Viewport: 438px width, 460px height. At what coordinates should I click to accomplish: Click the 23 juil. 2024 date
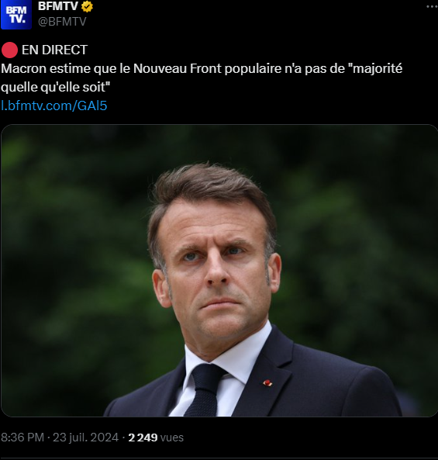[85, 438]
